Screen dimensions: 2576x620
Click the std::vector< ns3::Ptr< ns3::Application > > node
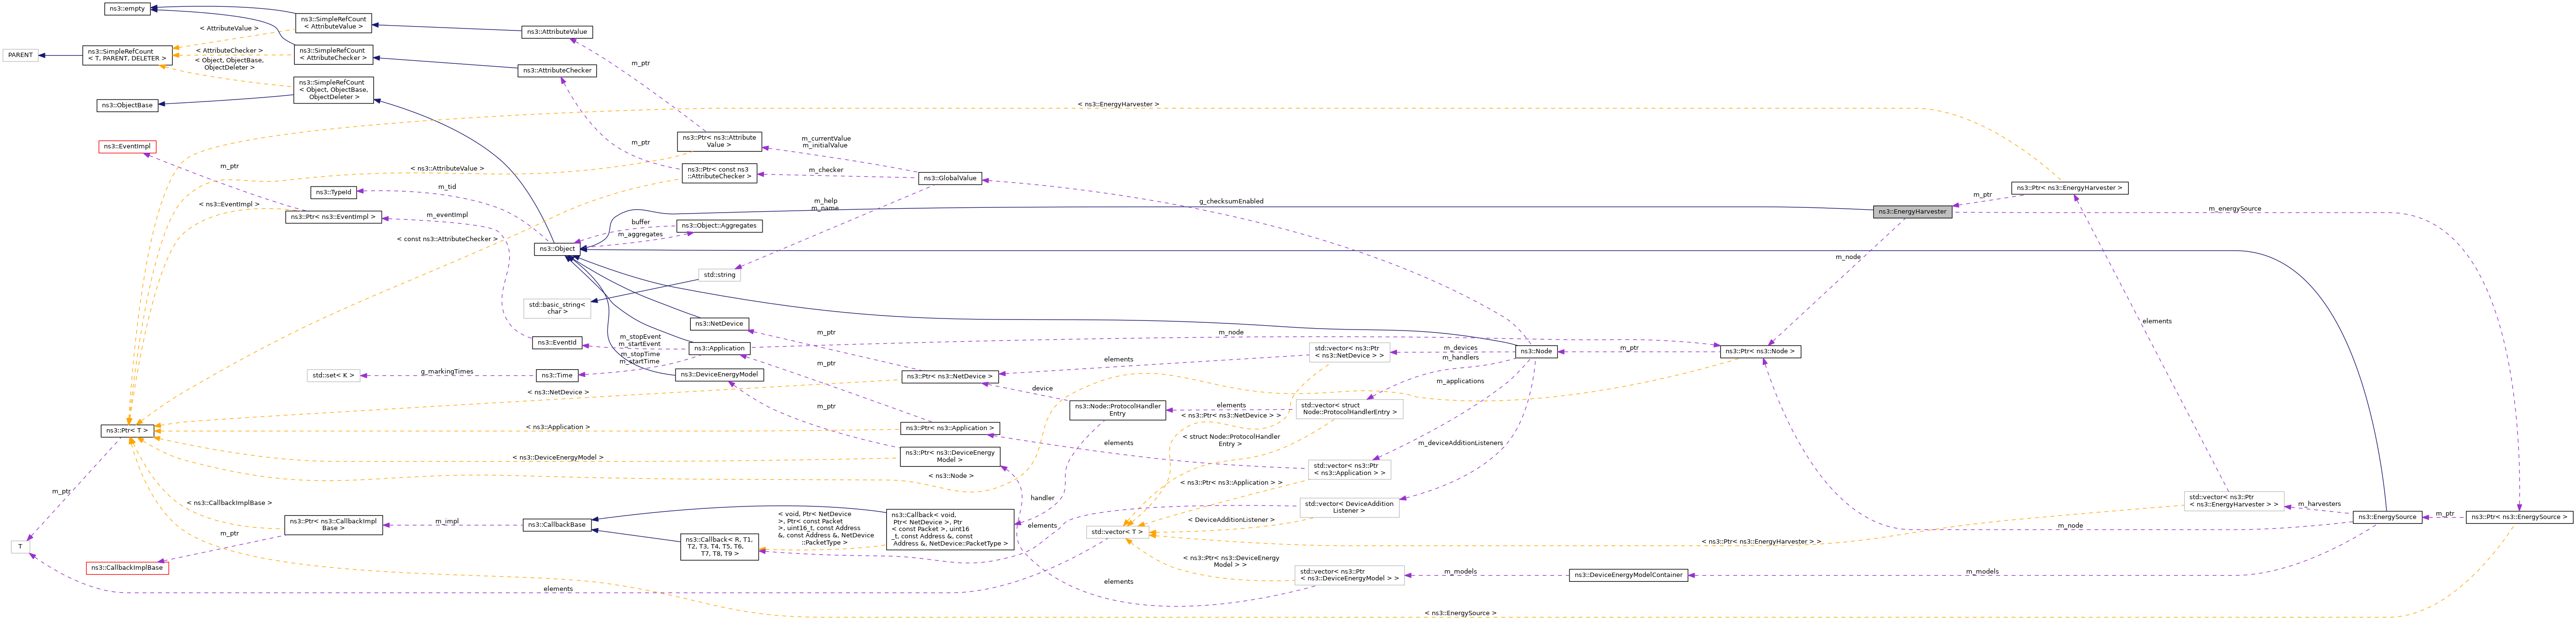point(1349,470)
